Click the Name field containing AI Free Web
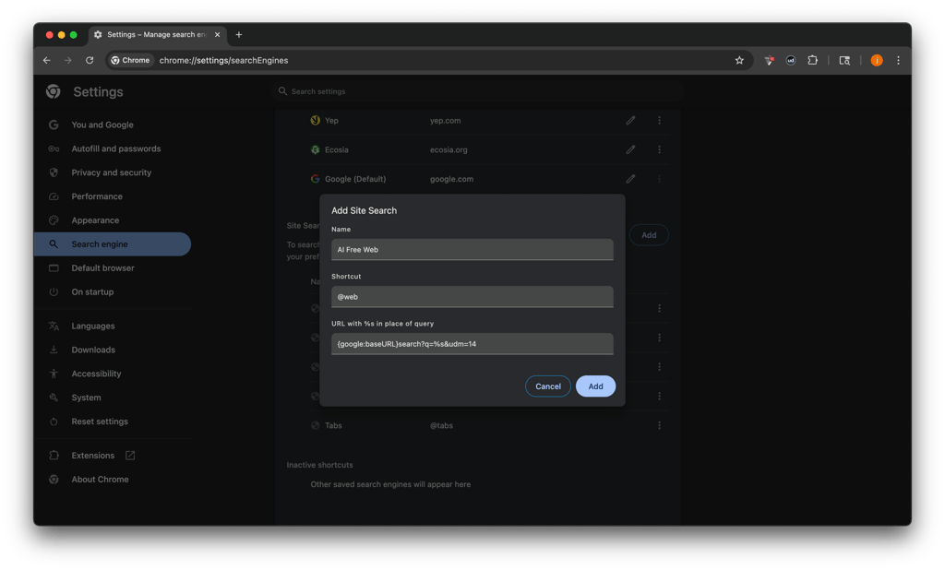 pyautogui.click(x=472, y=249)
